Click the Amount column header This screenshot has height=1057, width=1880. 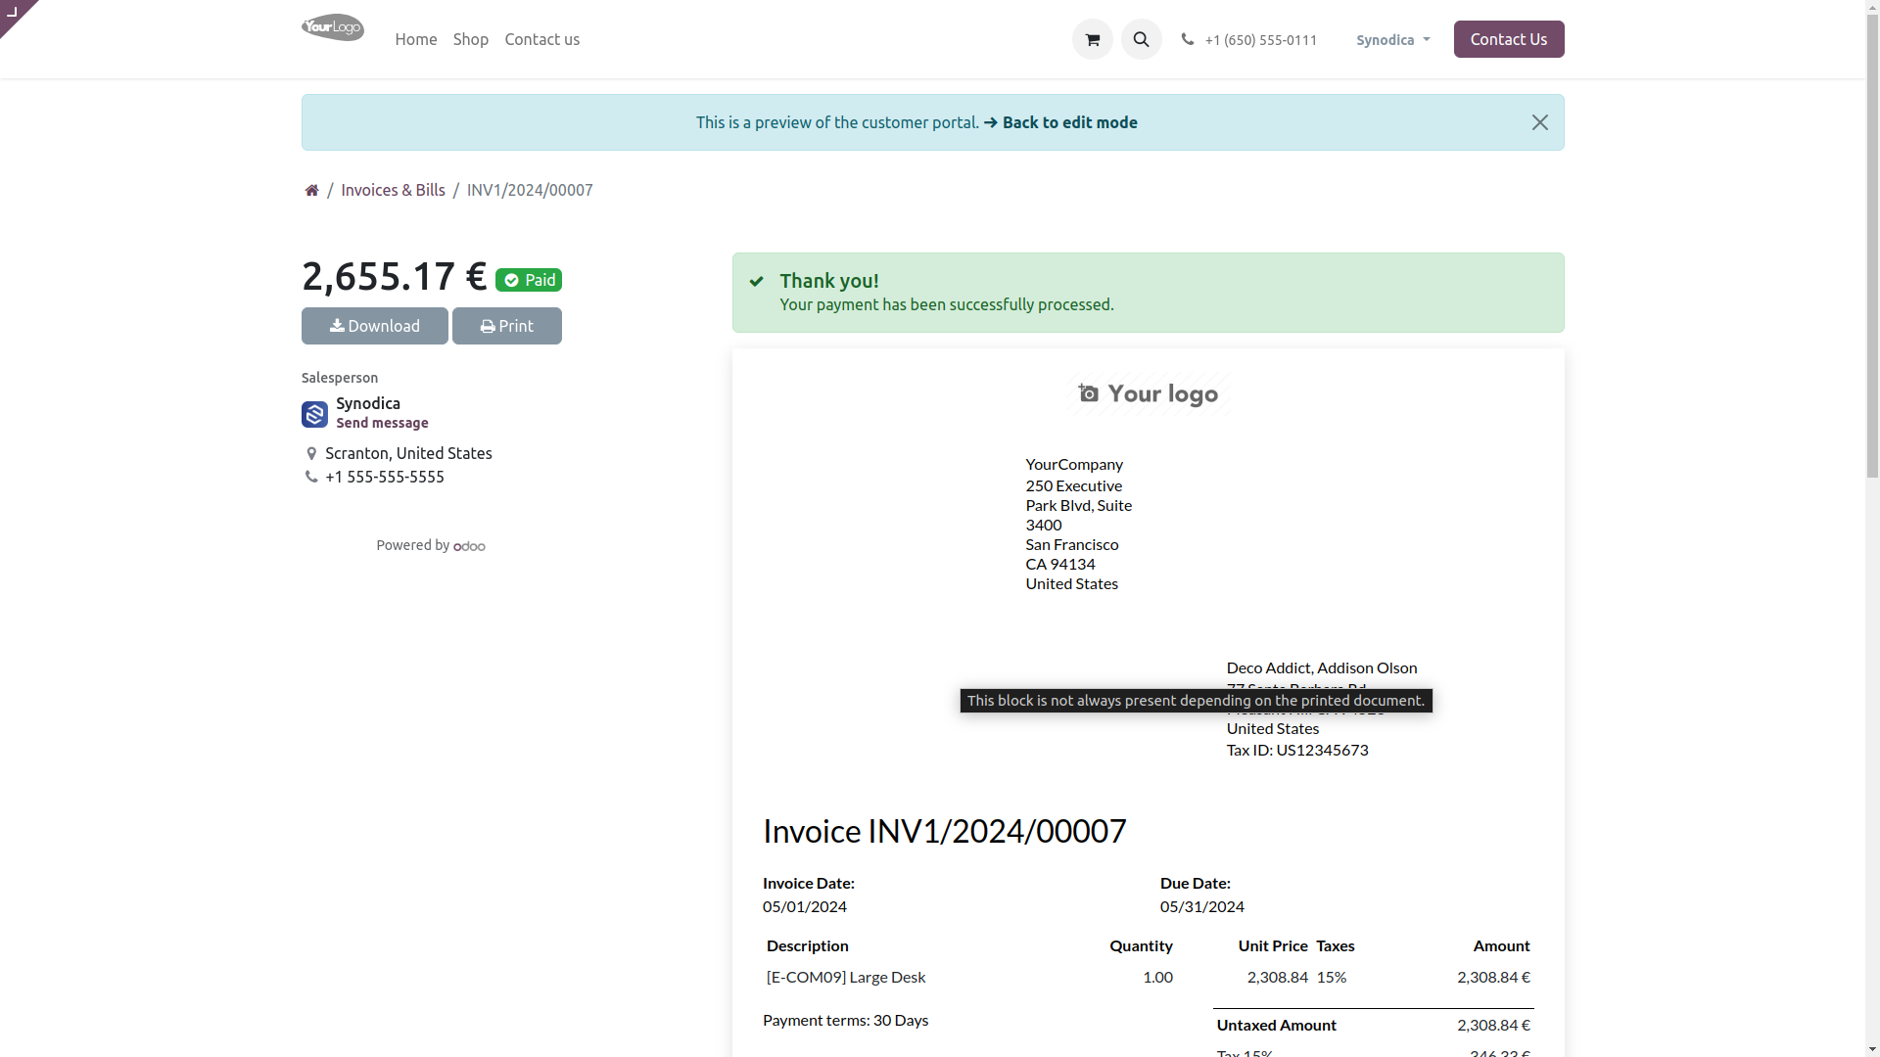coord(1500,945)
